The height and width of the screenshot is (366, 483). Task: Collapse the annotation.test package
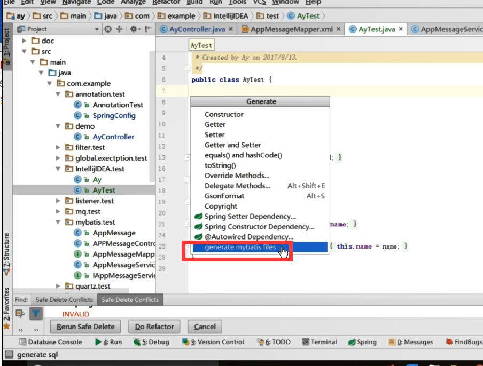[x=58, y=94]
